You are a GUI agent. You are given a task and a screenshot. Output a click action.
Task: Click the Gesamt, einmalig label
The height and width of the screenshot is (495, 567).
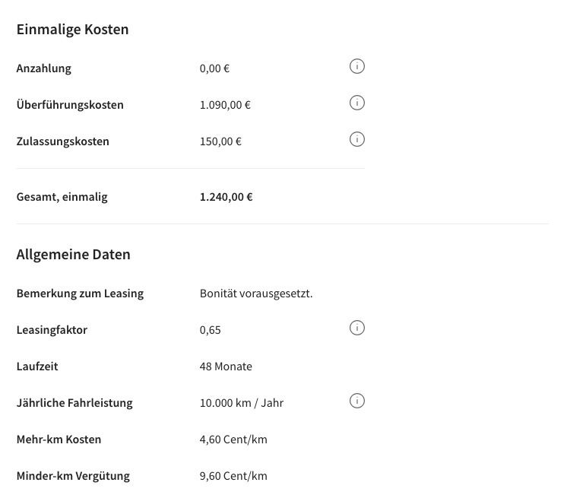(62, 197)
